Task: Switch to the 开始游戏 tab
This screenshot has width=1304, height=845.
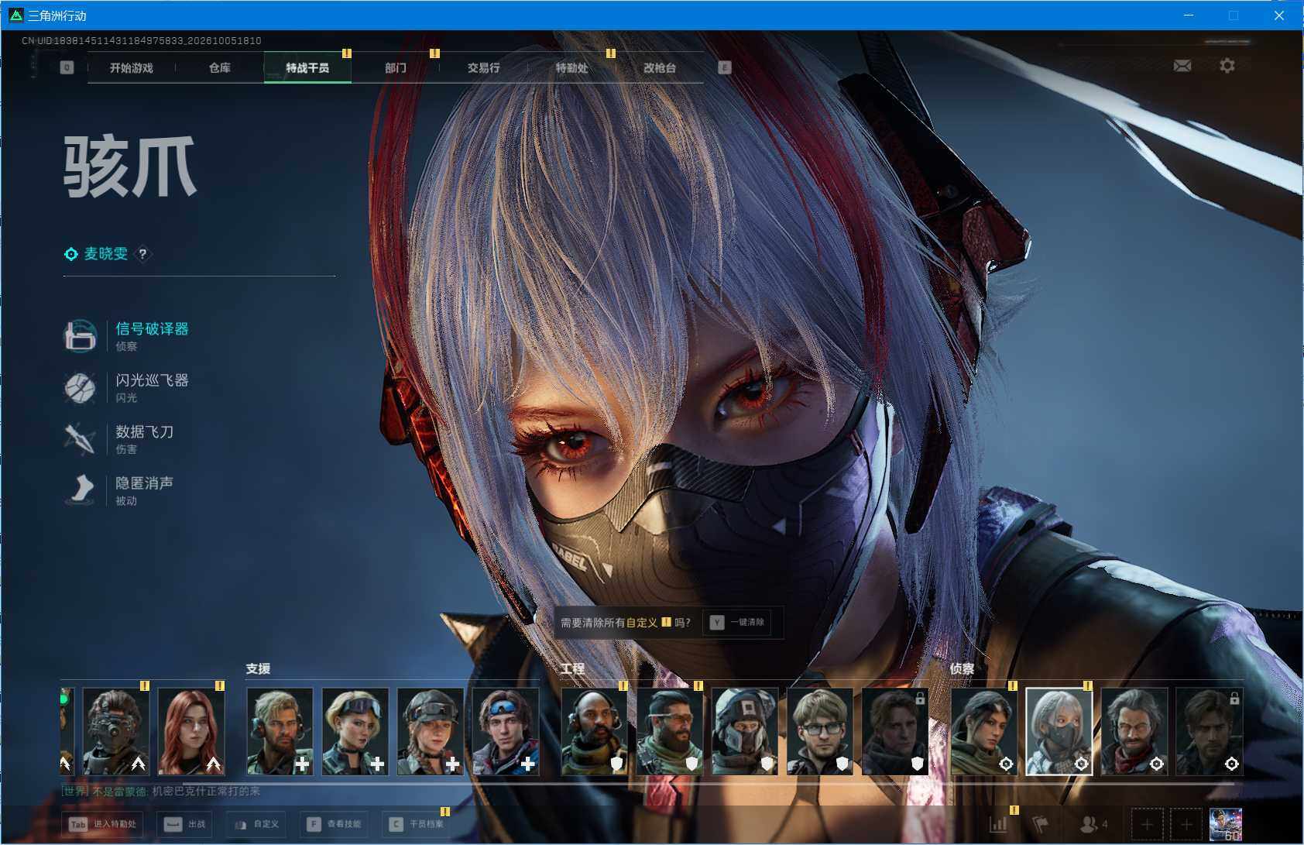Action: [x=132, y=68]
